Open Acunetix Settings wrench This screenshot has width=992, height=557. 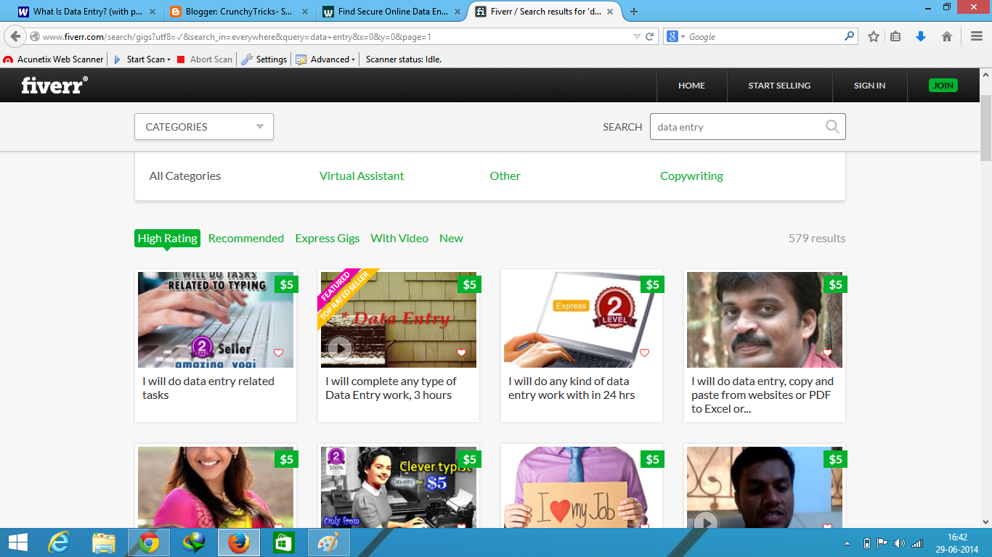pyautogui.click(x=264, y=59)
